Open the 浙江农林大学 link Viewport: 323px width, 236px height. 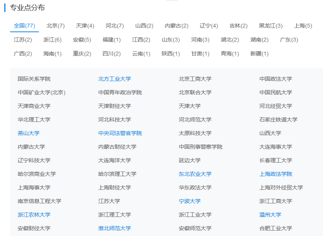coord(34,215)
